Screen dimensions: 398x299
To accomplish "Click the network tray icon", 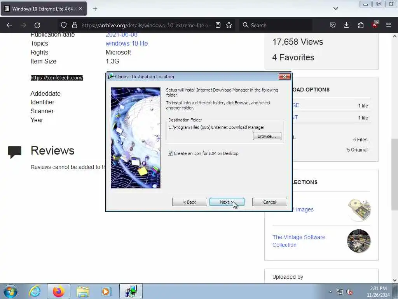I will 340,292.
